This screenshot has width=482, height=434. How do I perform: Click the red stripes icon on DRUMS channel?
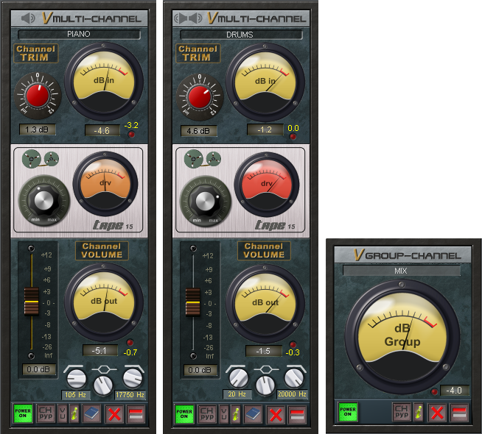296,413
